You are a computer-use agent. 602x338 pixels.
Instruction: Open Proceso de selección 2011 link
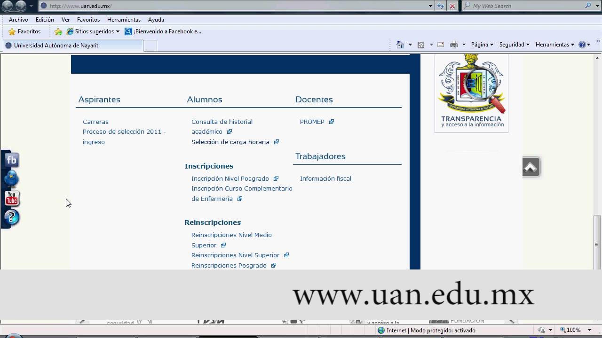tap(124, 137)
